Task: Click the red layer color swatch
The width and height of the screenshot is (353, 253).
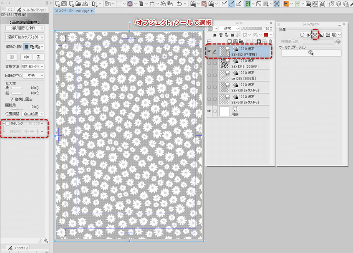Action: (266, 35)
